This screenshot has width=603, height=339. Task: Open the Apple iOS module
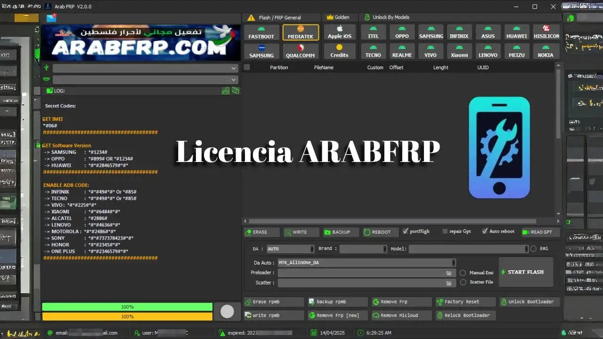pos(340,32)
